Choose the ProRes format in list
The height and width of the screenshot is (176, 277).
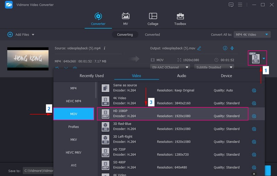coord(73,127)
